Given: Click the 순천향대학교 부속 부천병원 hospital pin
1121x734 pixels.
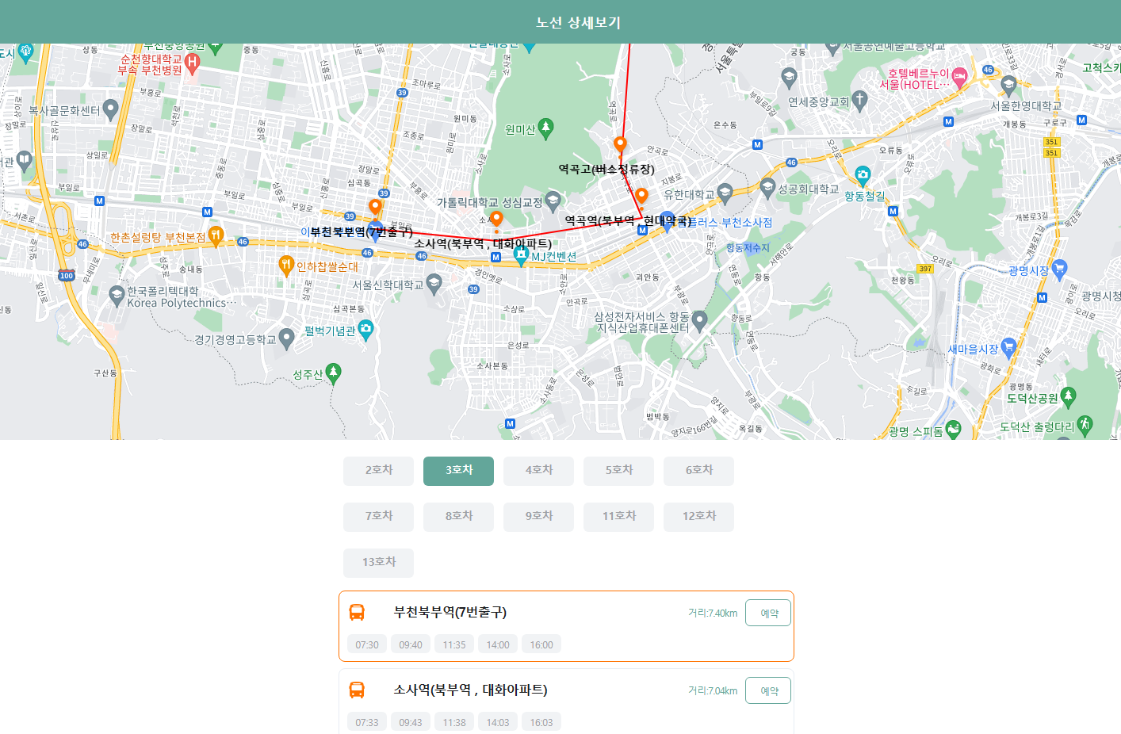Looking at the screenshot, I should pyautogui.click(x=193, y=63).
